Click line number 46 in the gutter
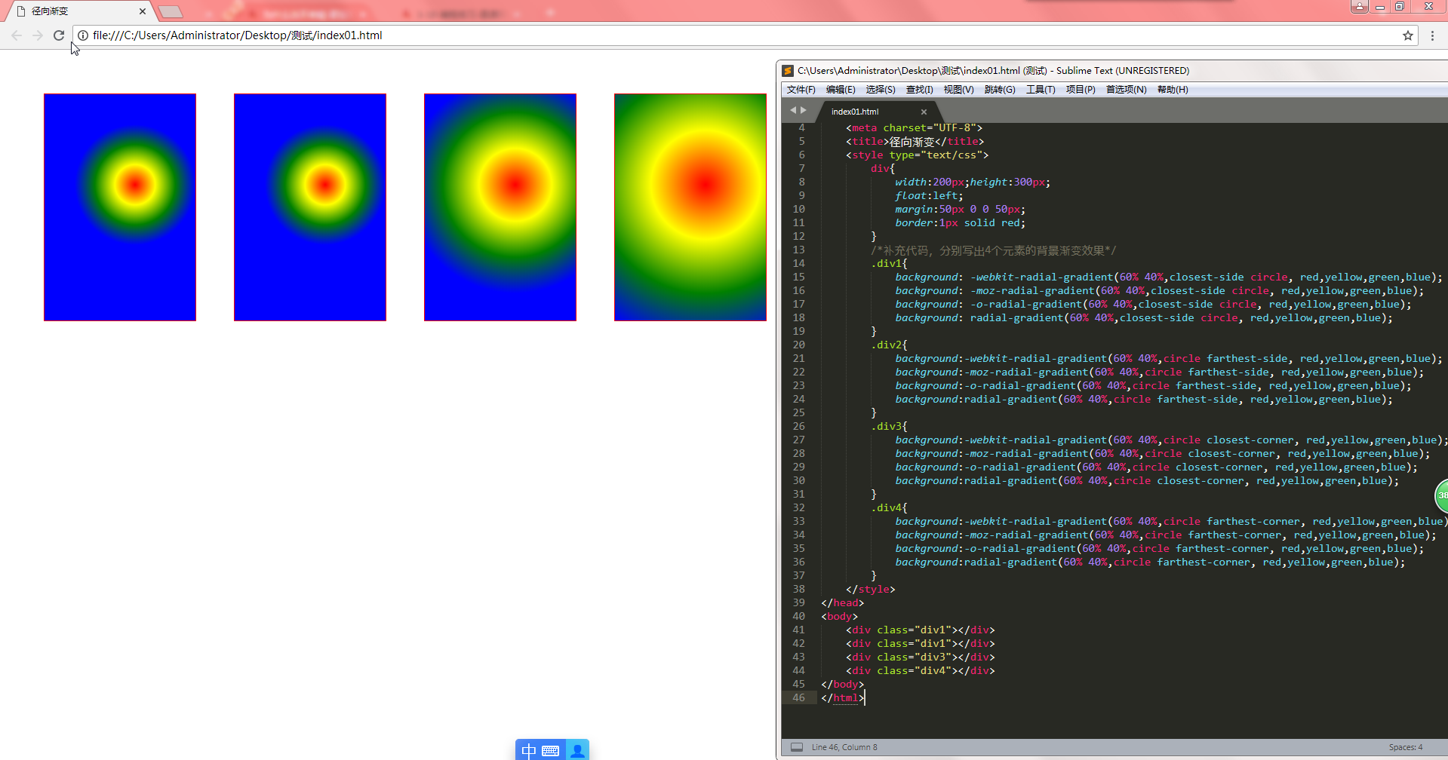The width and height of the screenshot is (1448, 760). point(798,698)
